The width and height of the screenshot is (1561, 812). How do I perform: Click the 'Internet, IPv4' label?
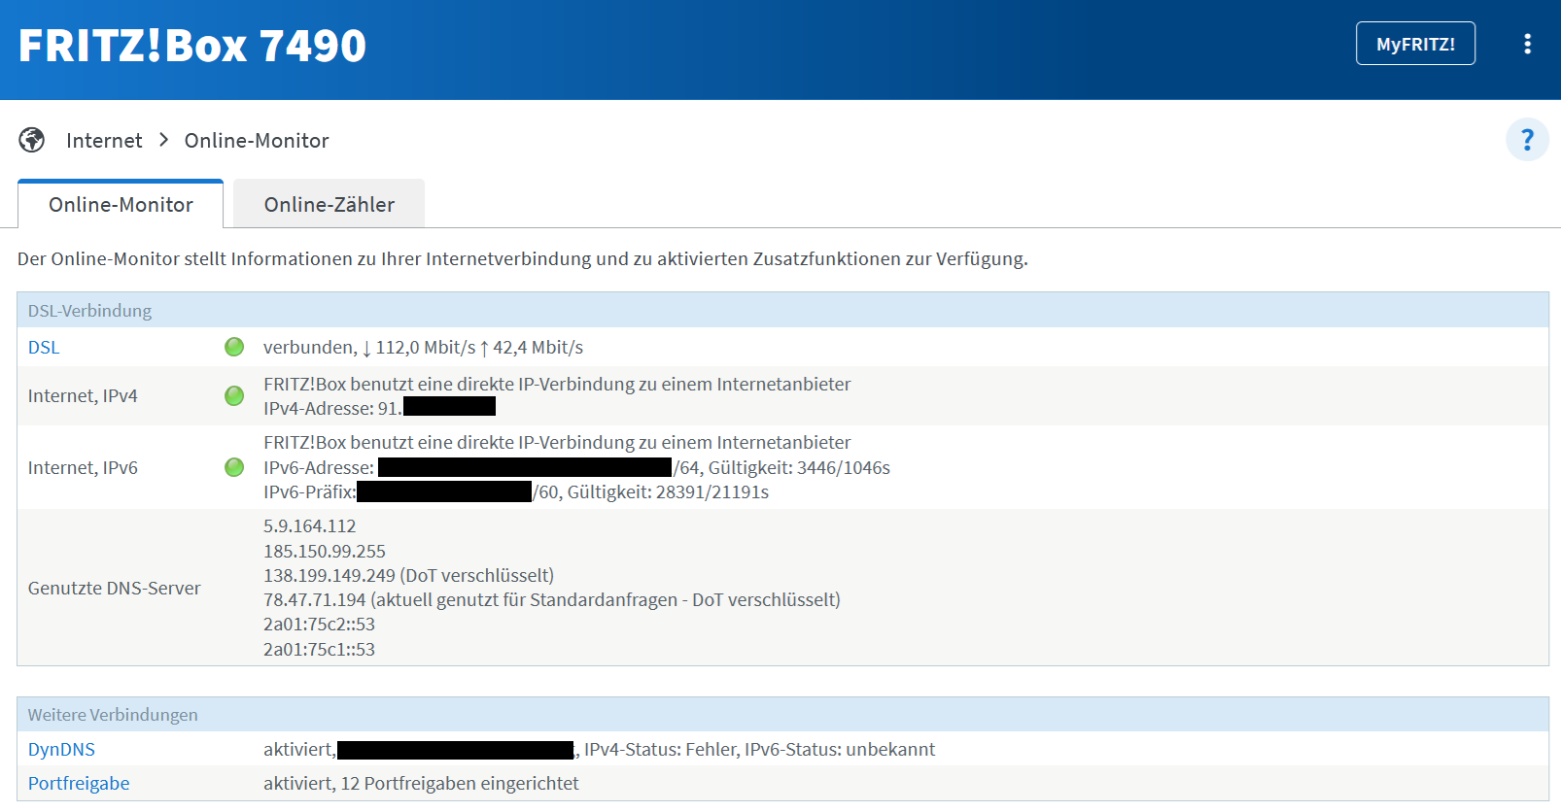(x=83, y=396)
